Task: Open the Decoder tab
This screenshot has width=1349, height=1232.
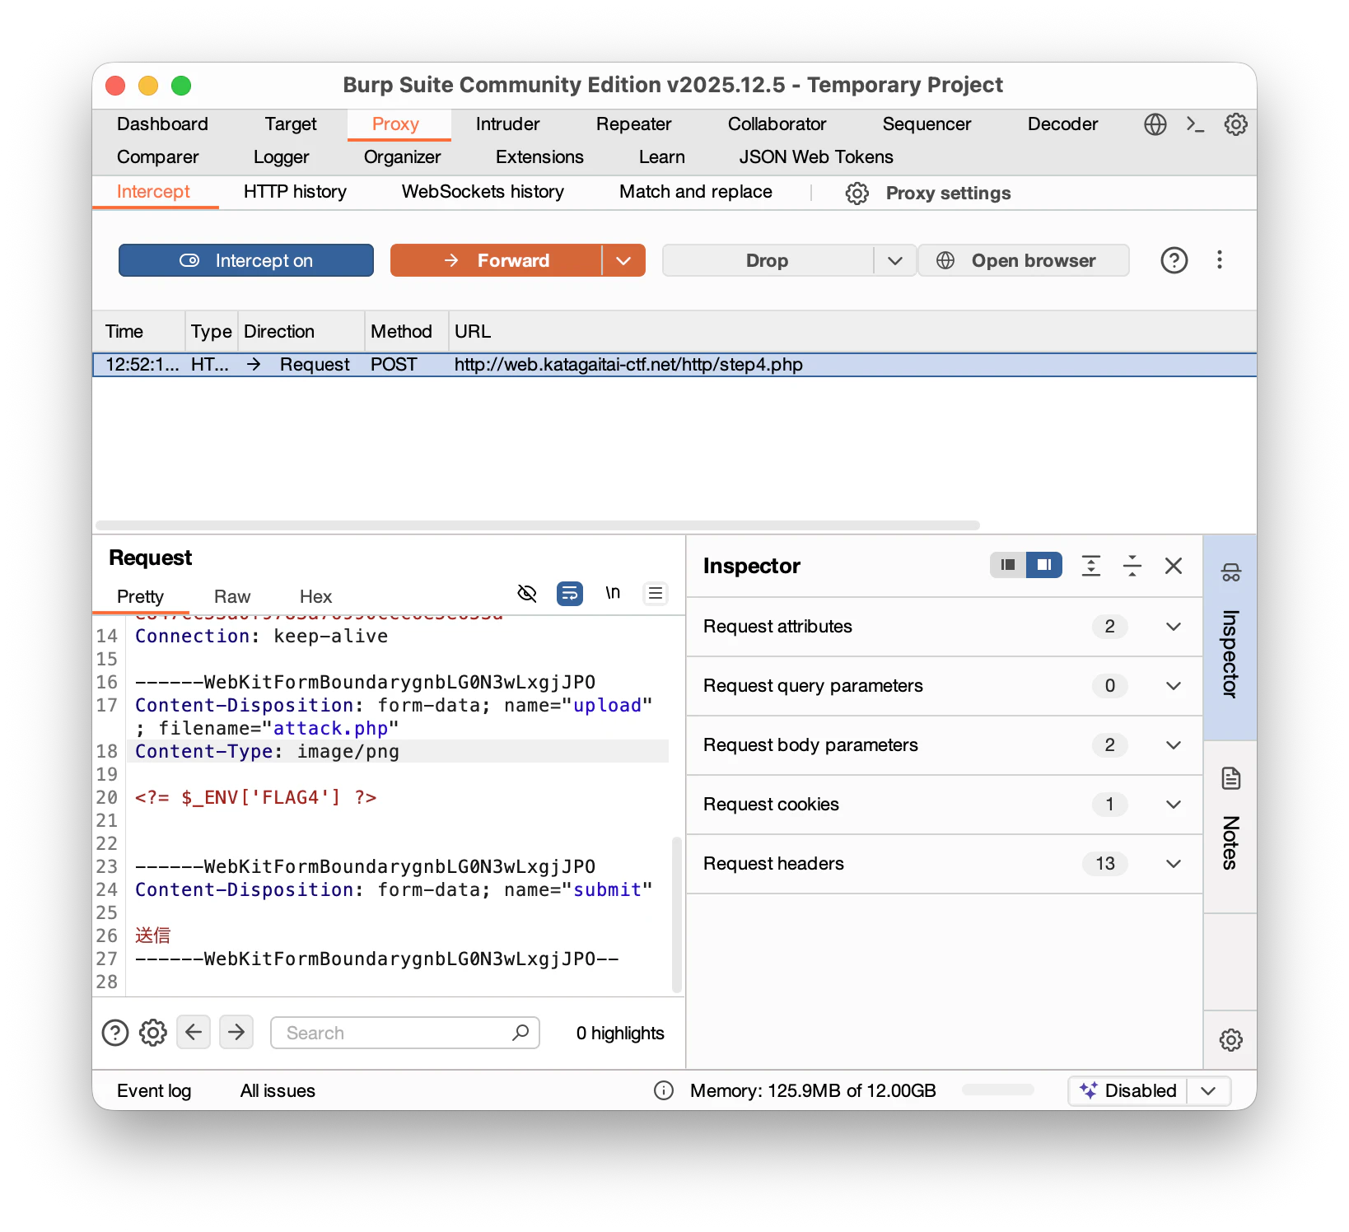Action: (1062, 124)
